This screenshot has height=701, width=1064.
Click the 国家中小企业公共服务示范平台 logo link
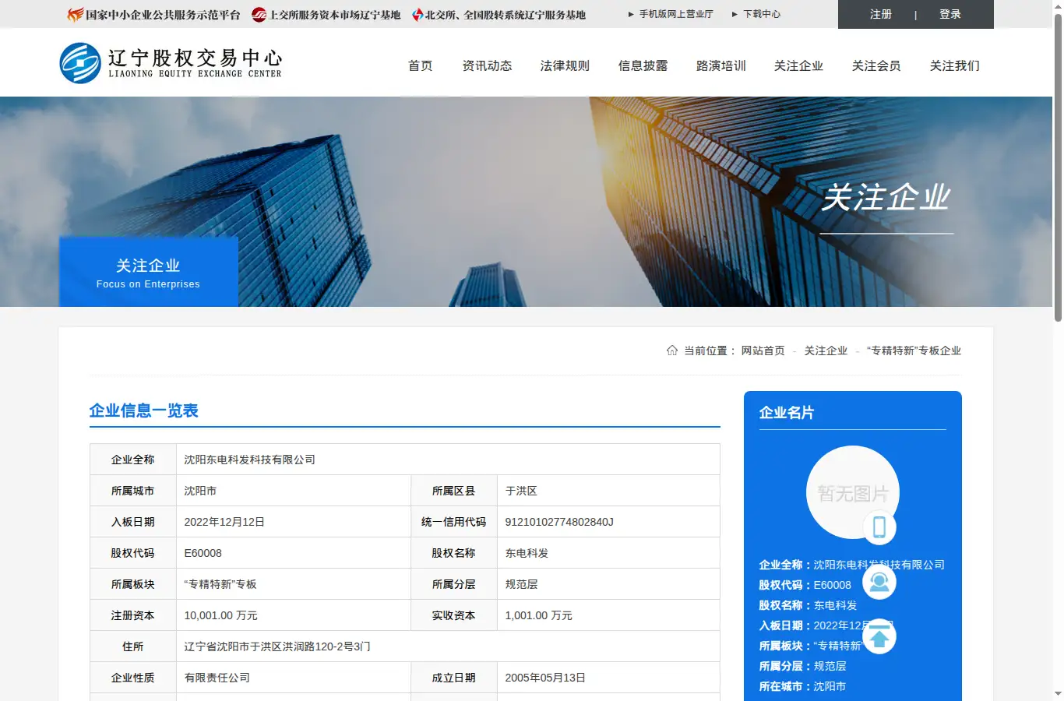(153, 15)
